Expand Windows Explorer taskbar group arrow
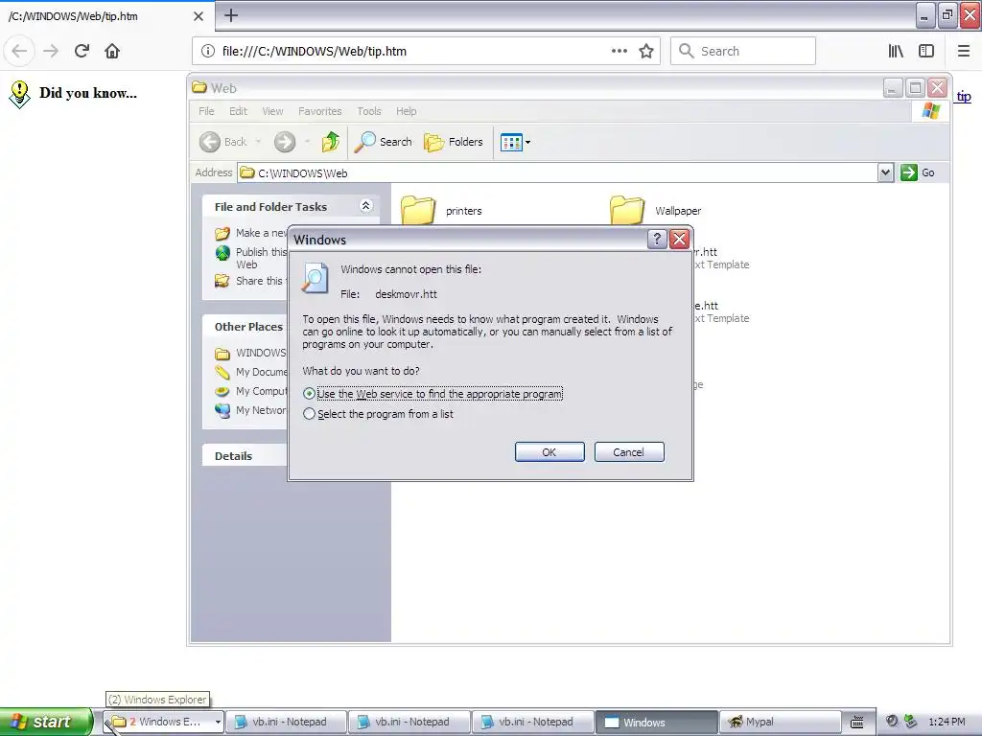 click(x=218, y=722)
